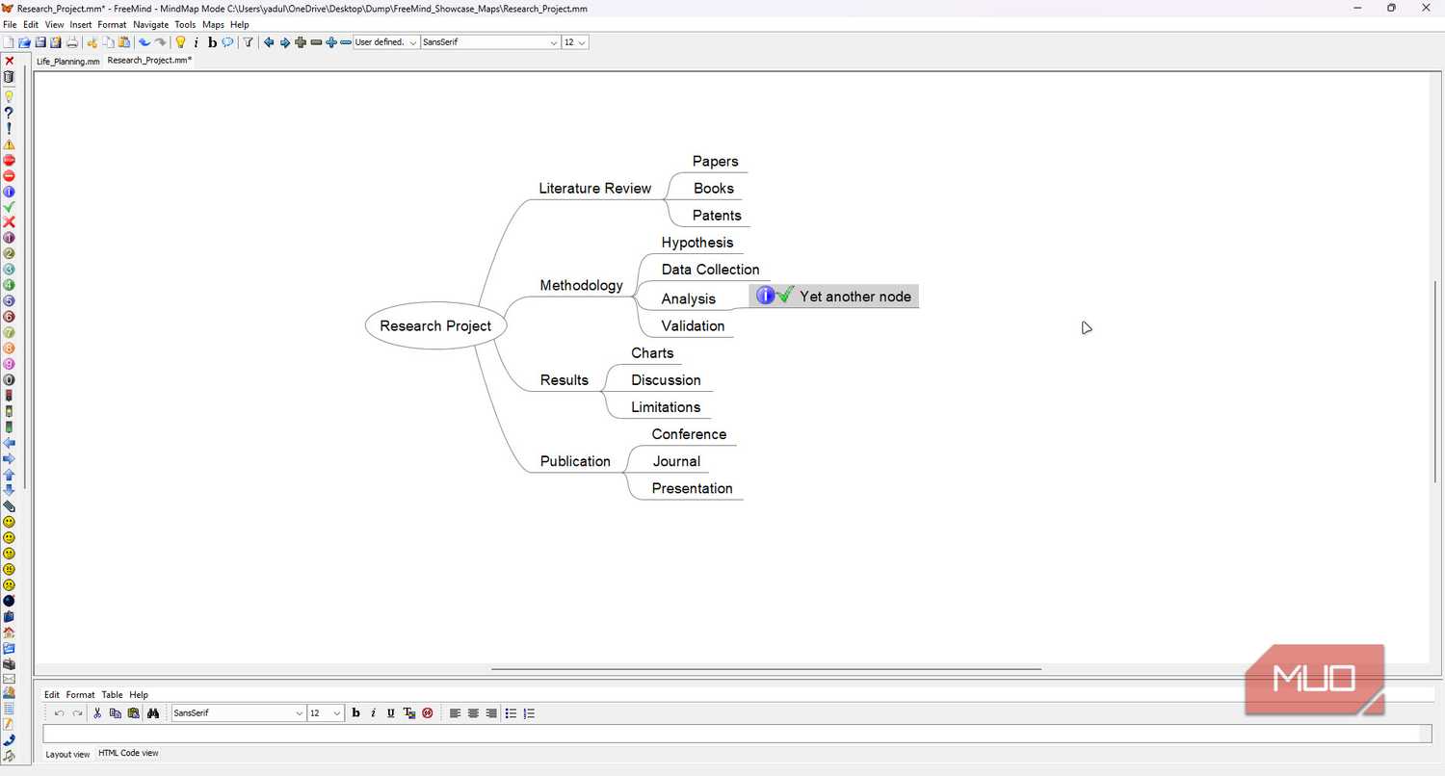This screenshot has width=1445, height=776.
Task: Click the blue plus unfold-all icon
Action: (x=331, y=42)
